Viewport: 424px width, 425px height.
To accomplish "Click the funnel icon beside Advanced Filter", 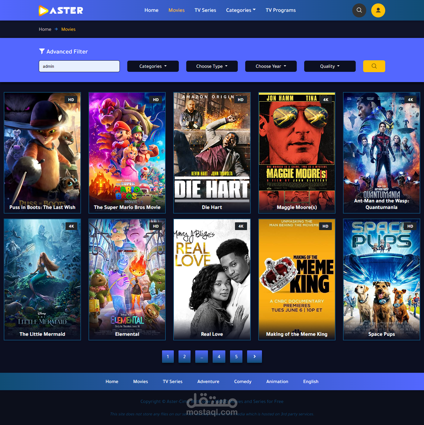I will 42,51.
